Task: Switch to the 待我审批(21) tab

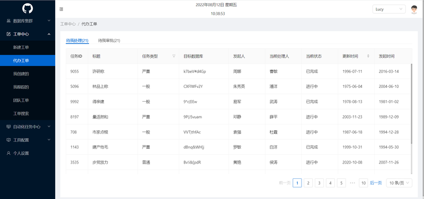Action: (109, 41)
